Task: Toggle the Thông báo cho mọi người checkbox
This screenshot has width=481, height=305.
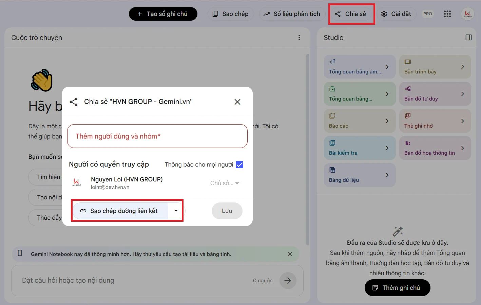Action: 239,165
